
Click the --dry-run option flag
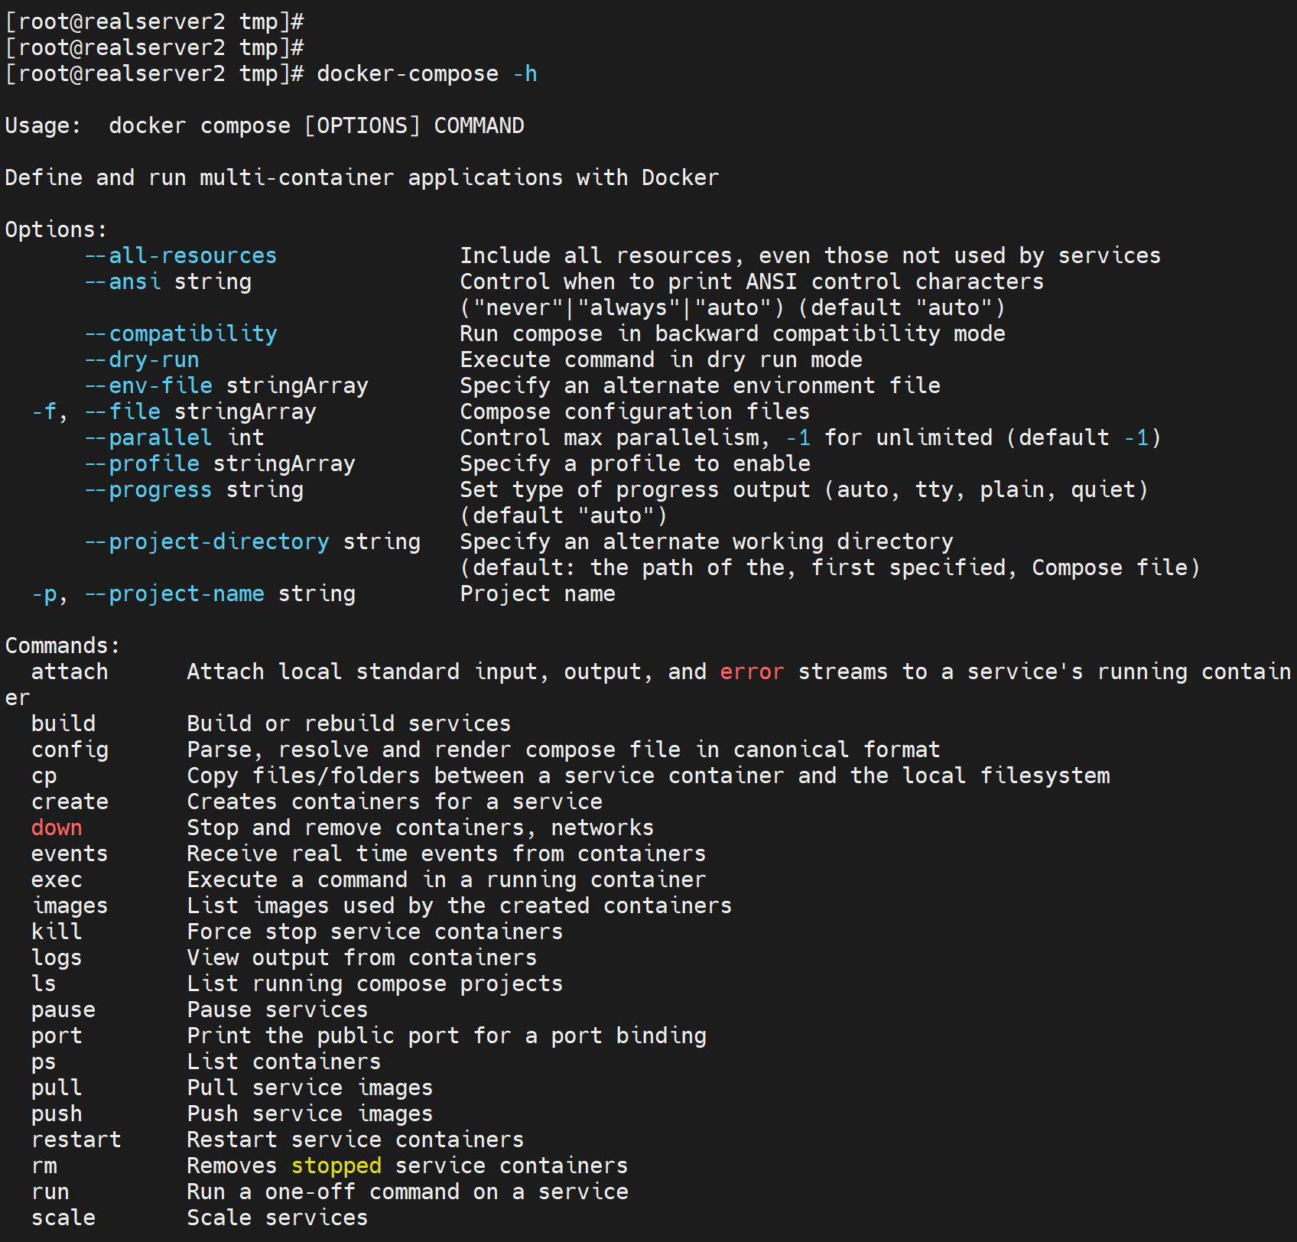coord(141,359)
